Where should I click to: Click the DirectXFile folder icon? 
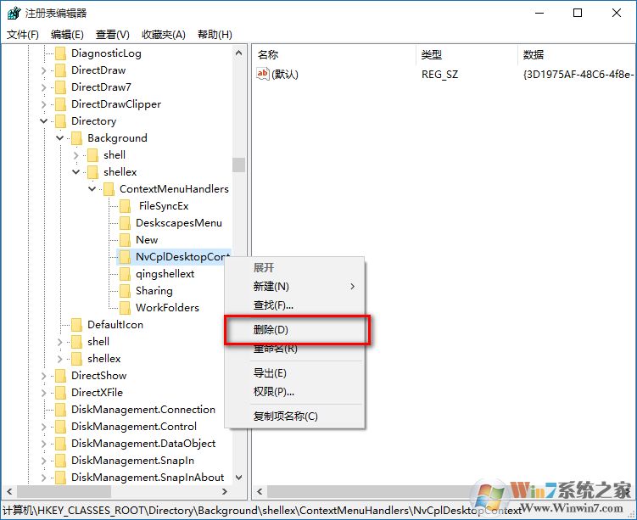[x=60, y=393]
